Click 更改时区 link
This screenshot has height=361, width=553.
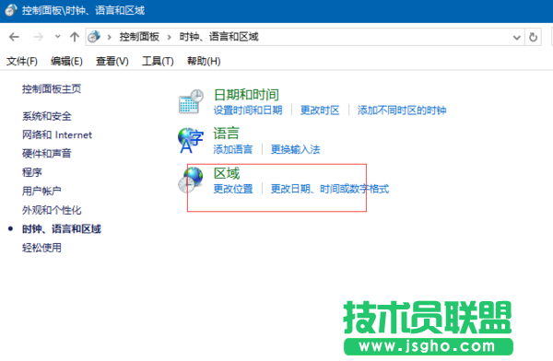point(320,111)
